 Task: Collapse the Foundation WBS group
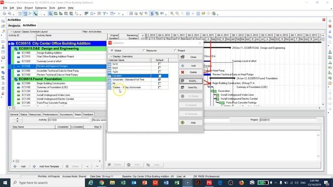pos(12,79)
